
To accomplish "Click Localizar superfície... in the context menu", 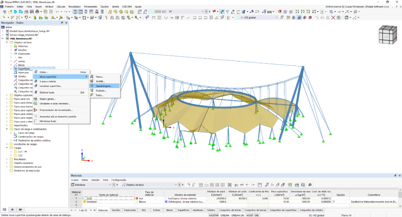I will click(51, 86).
